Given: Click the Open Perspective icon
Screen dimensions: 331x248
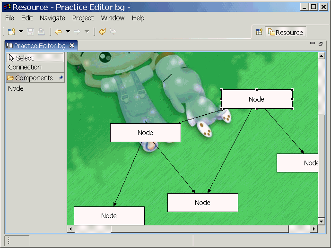Looking at the screenshot, I should click(259, 32).
